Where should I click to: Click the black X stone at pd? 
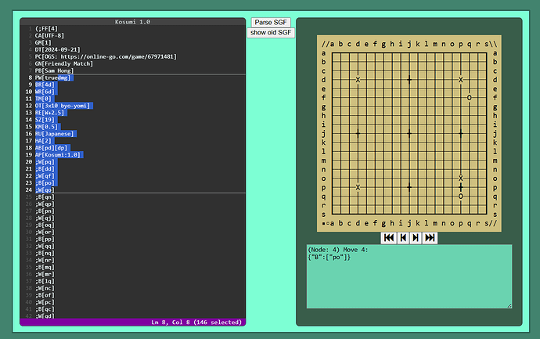(460, 80)
